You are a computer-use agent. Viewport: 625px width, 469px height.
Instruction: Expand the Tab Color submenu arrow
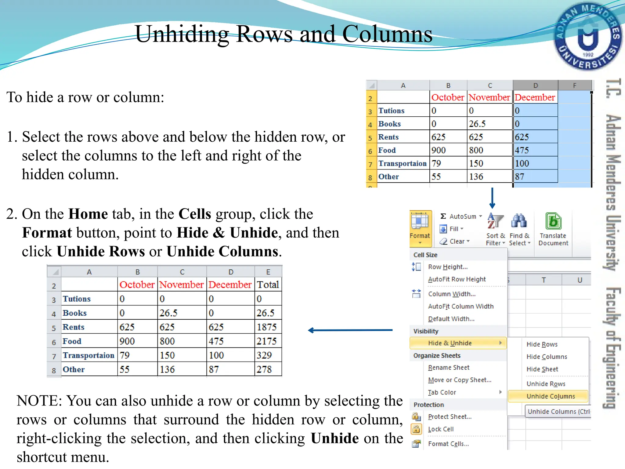click(500, 392)
